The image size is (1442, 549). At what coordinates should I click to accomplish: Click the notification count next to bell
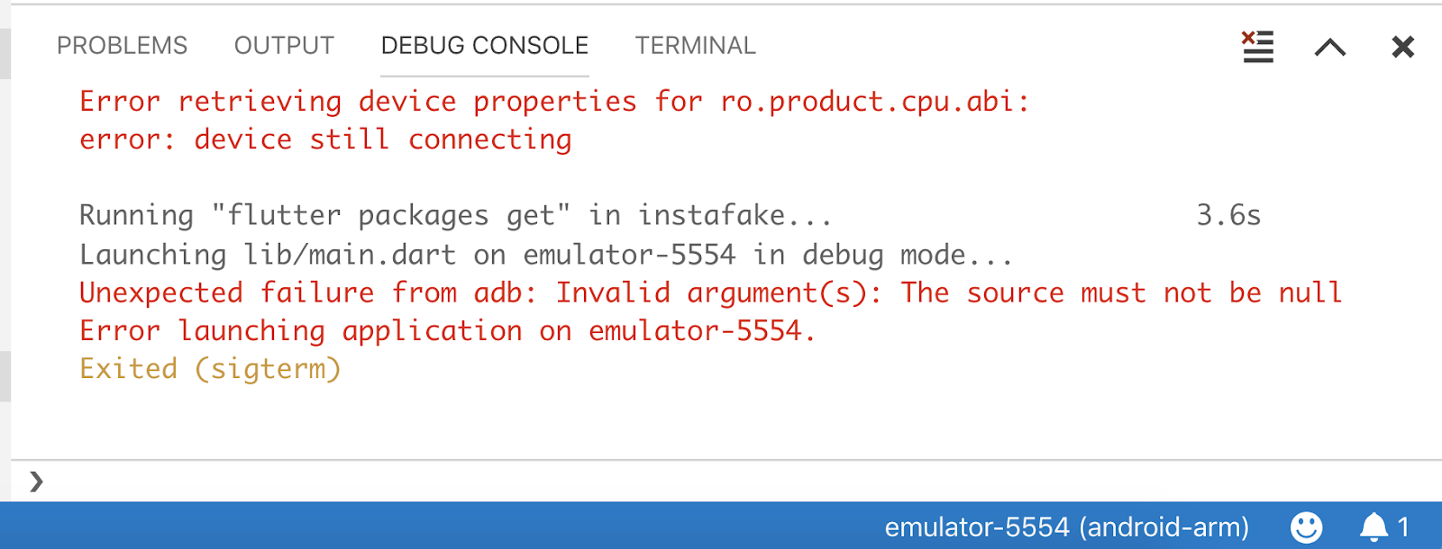pyautogui.click(x=1403, y=526)
